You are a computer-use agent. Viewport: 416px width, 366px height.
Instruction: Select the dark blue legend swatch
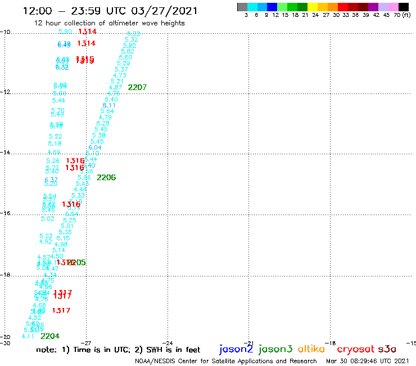point(272,7)
